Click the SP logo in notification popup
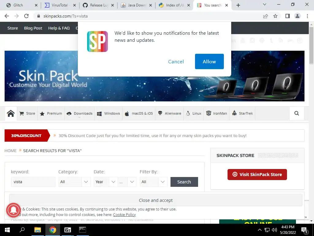 click(98, 41)
